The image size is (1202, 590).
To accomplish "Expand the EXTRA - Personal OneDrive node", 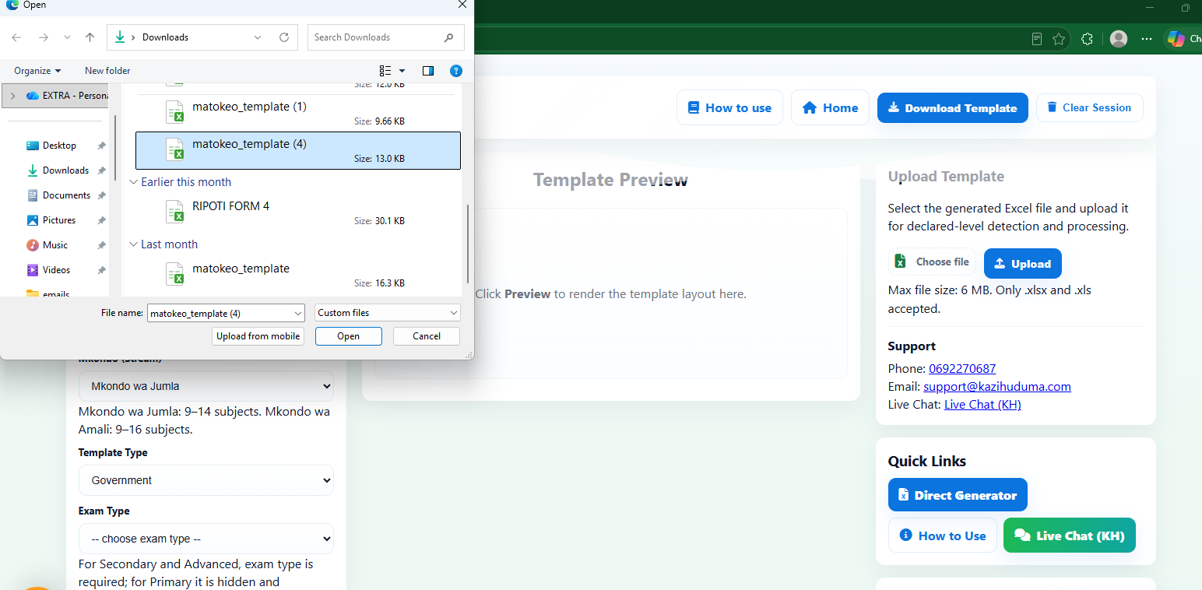I will click(x=12, y=96).
